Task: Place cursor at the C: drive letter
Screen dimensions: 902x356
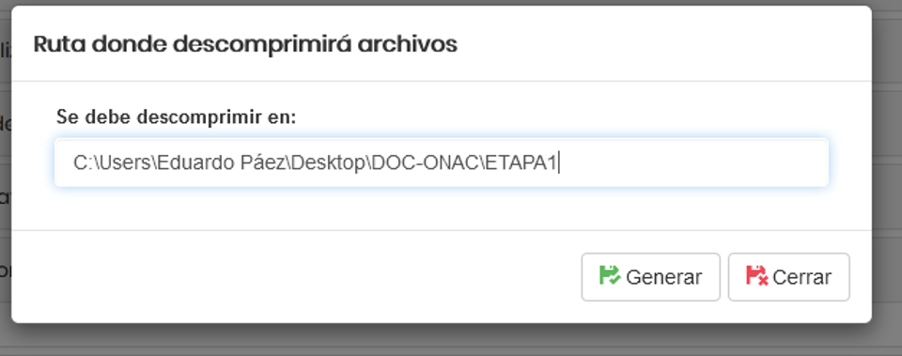Action: click(x=82, y=163)
